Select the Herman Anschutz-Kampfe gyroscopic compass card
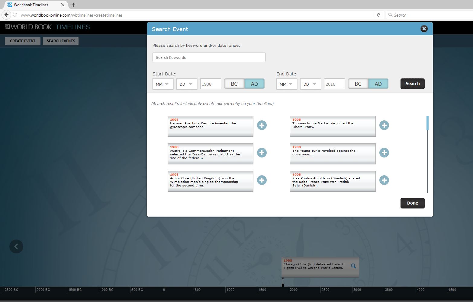 point(211,126)
